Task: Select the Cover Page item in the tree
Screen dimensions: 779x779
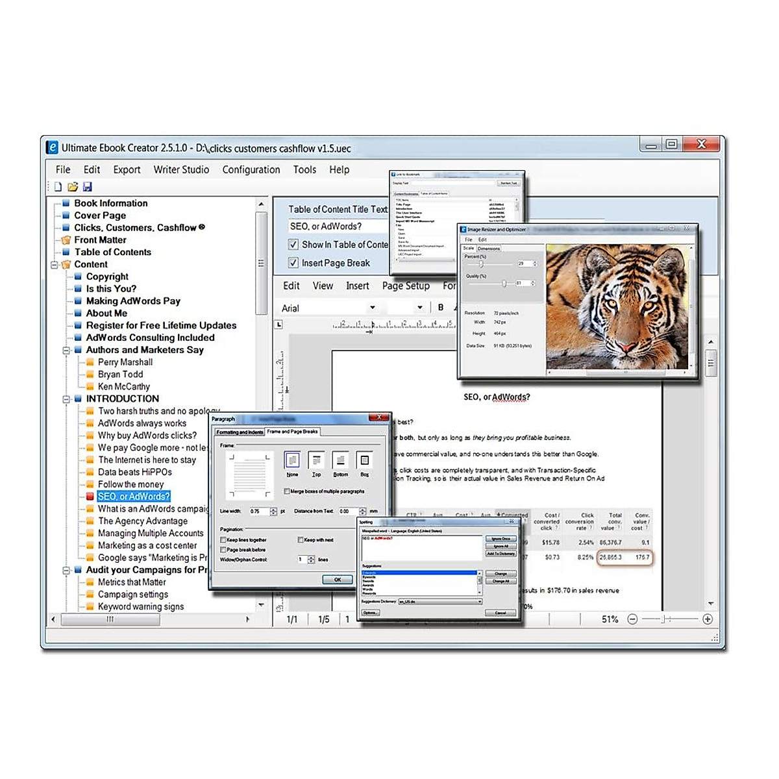Action: [100, 215]
